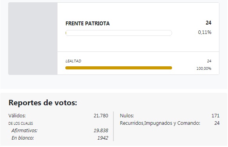
Task: Click the 0,11% percentage value
Action: click(x=205, y=32)
